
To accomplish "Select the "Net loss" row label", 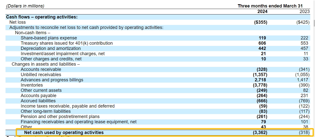I will 18,22.
